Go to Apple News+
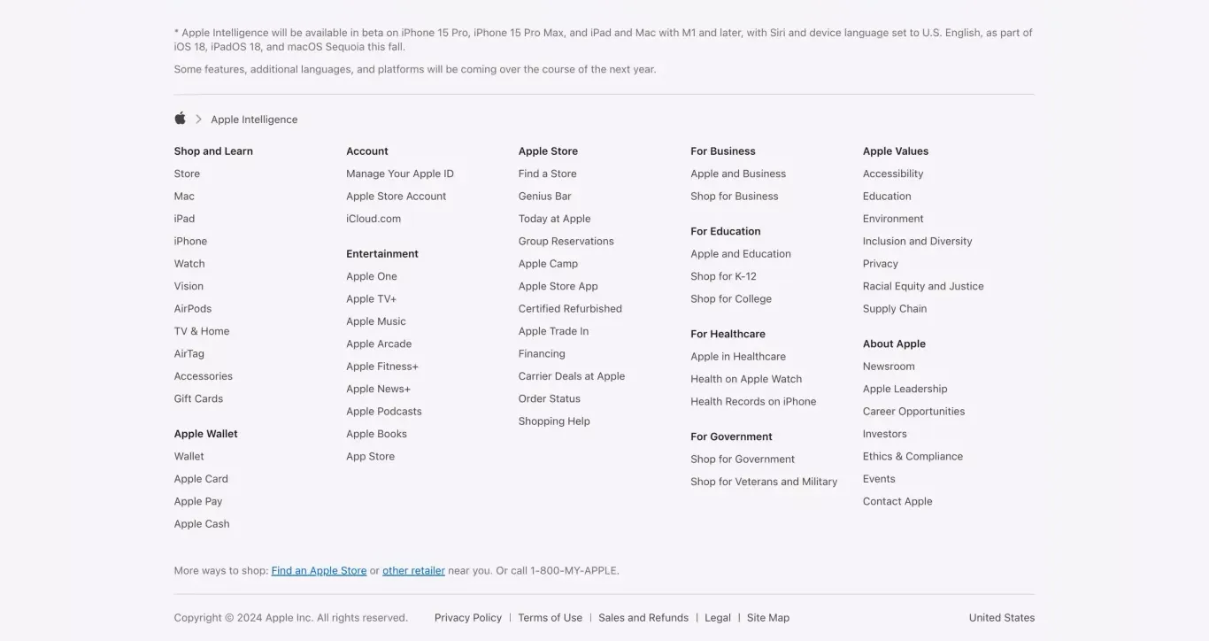The width and height of the screenshot is (1209, 641). tap(379, 389)
